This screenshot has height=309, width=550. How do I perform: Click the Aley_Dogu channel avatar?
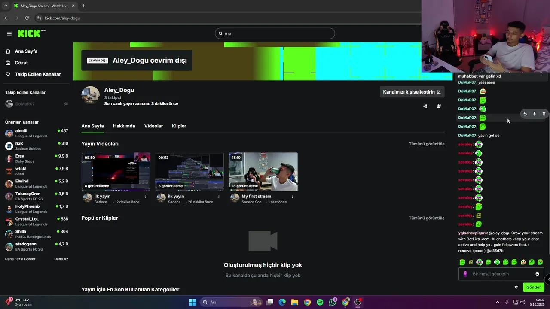(91, 95)
